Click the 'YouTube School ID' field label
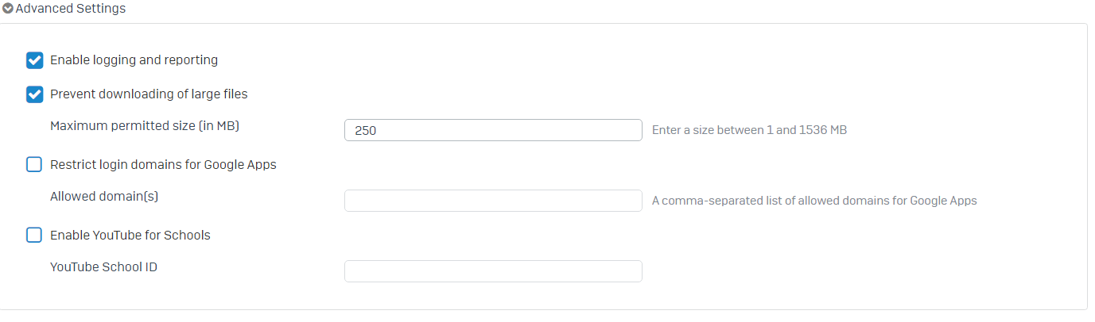This screenshot has height=322, width=1095. 103,266
